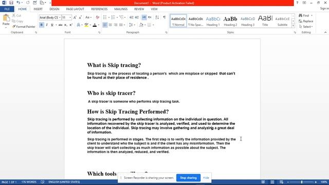Toggle Bold formatting
329x185 pixels.
[42, 25]
